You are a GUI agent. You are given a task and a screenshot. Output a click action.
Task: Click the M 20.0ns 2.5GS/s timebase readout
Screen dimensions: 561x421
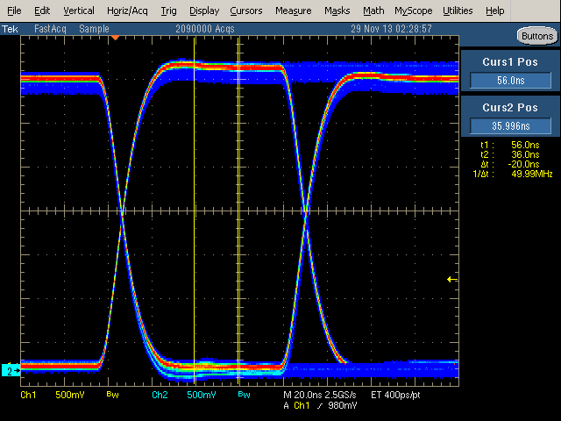pyautogui.click(x=319, y=395)
